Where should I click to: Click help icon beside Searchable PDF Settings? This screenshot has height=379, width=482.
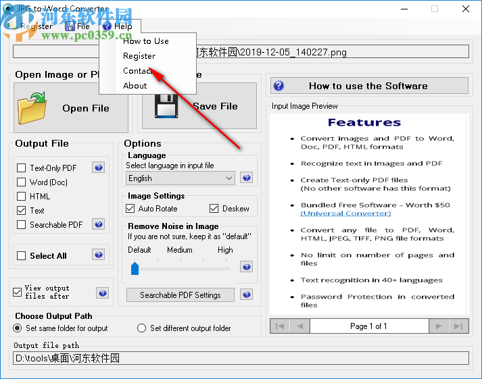[x=247, y=295]
